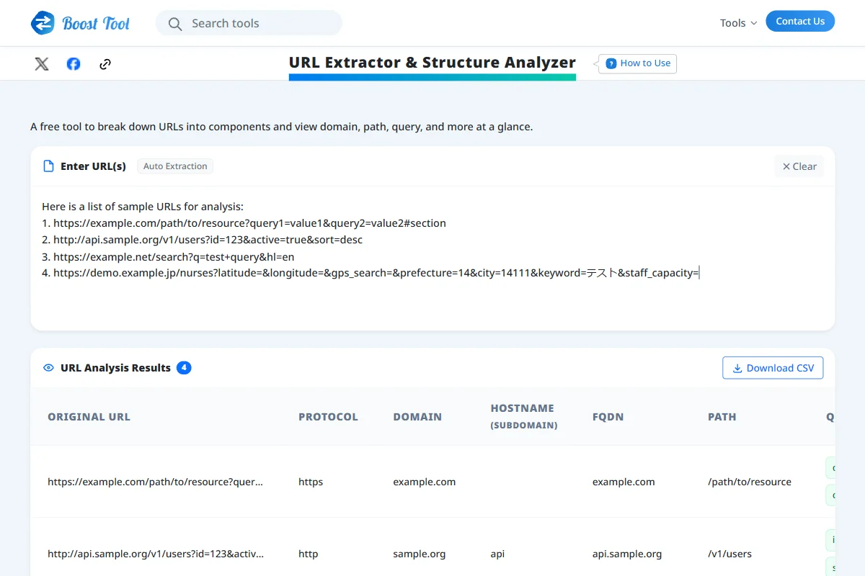Screen dimensions: 865x576
Task: Click the https protocol cell
Action: point(311,482)
